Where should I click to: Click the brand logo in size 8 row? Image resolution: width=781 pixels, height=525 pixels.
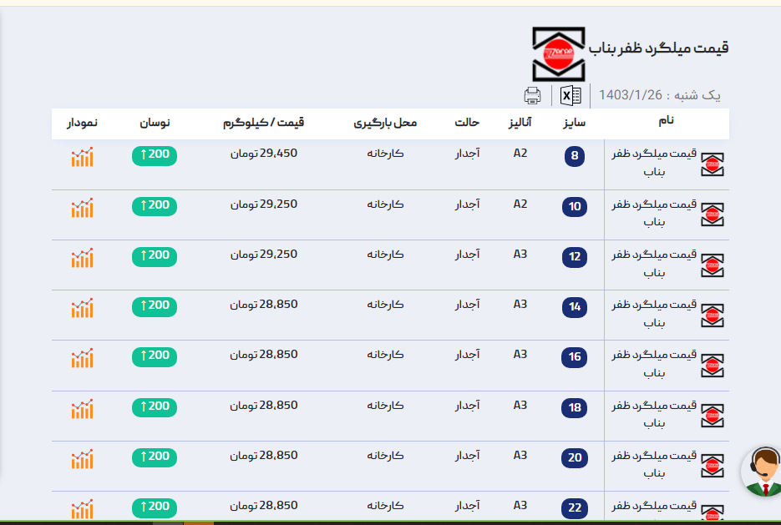coord(712,164)
